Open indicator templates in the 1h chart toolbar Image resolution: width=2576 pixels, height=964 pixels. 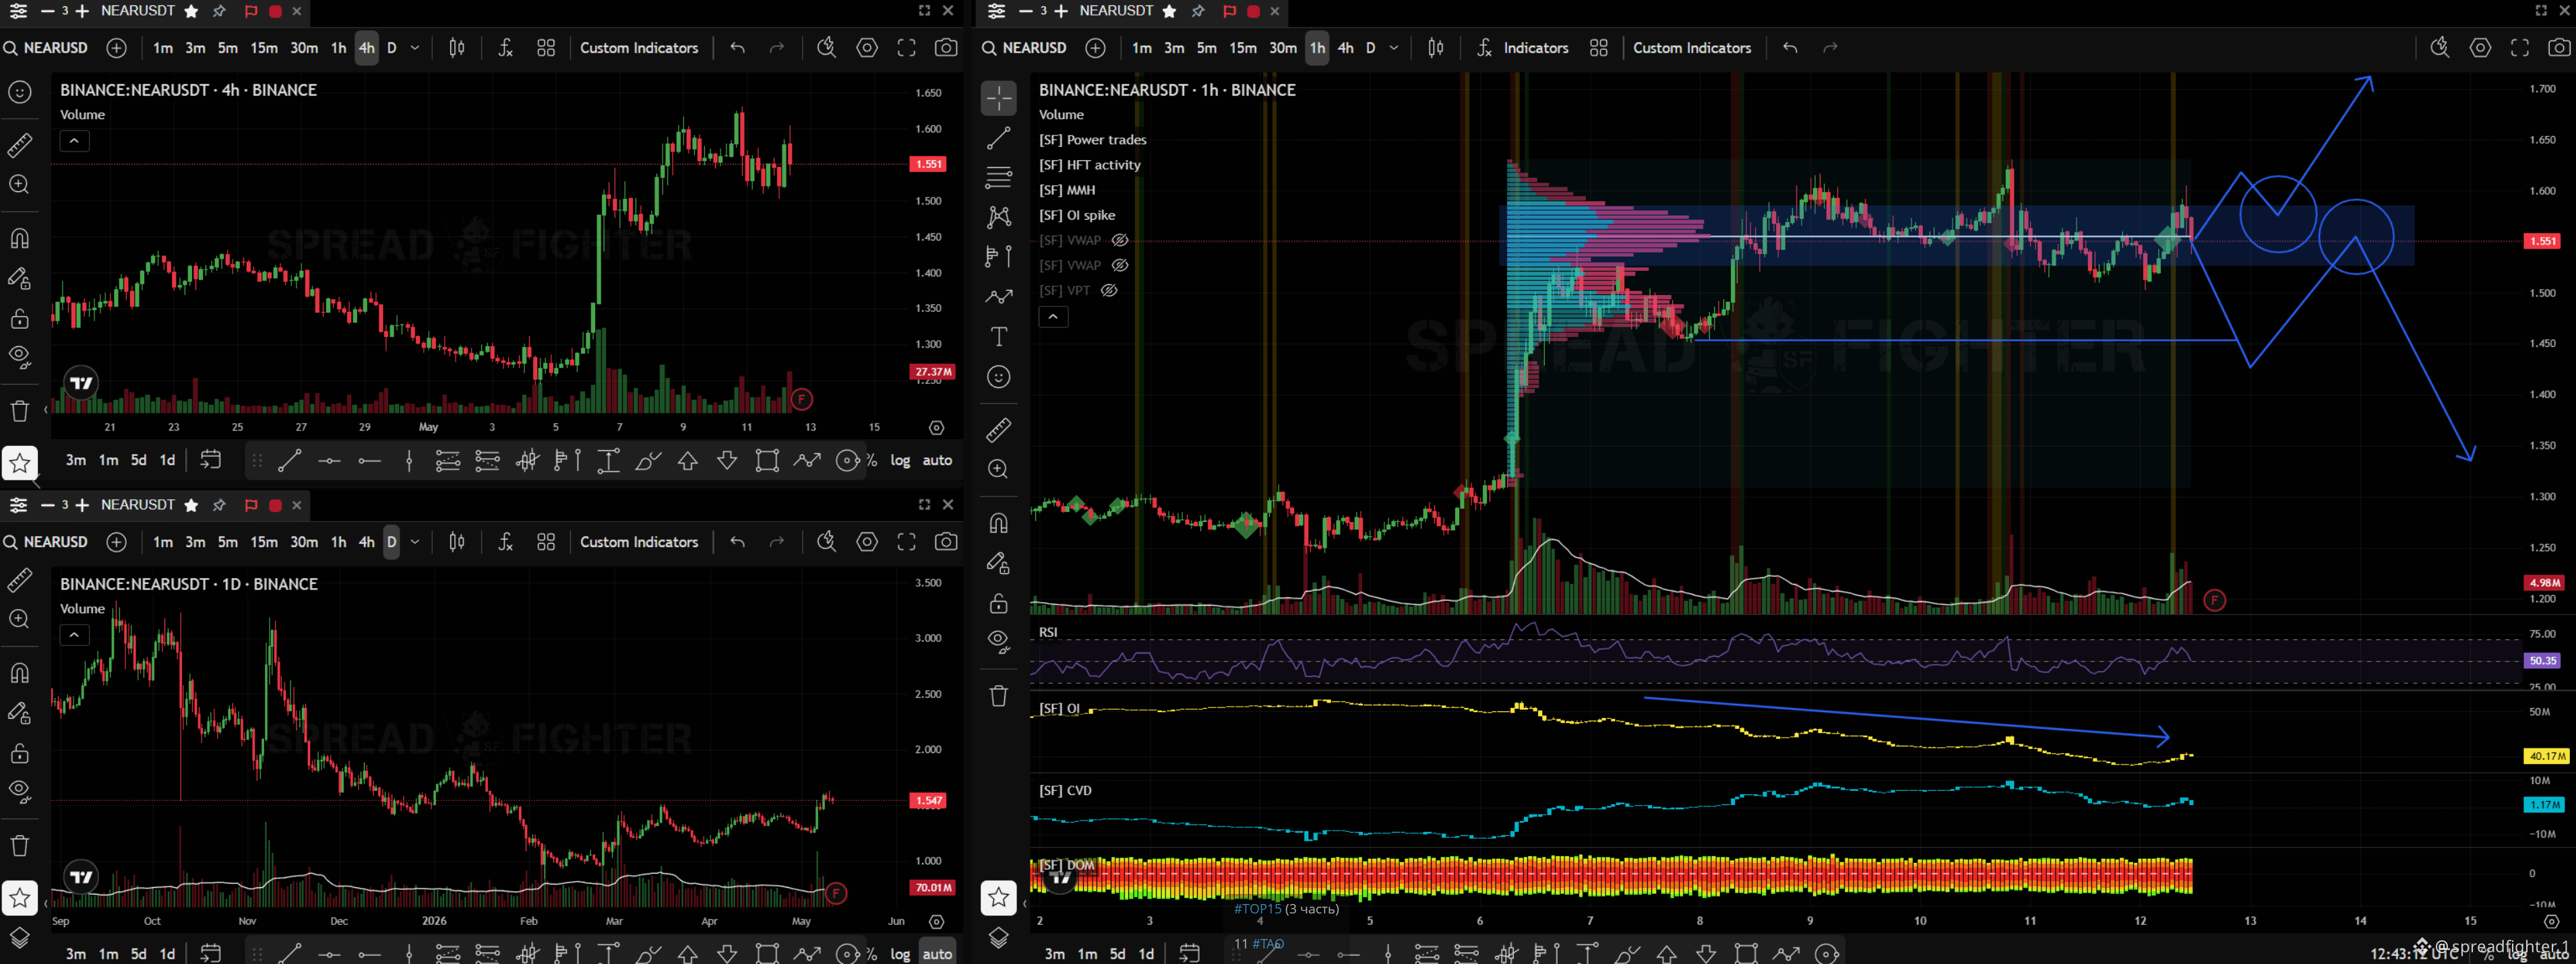(x=1599, y=48)
